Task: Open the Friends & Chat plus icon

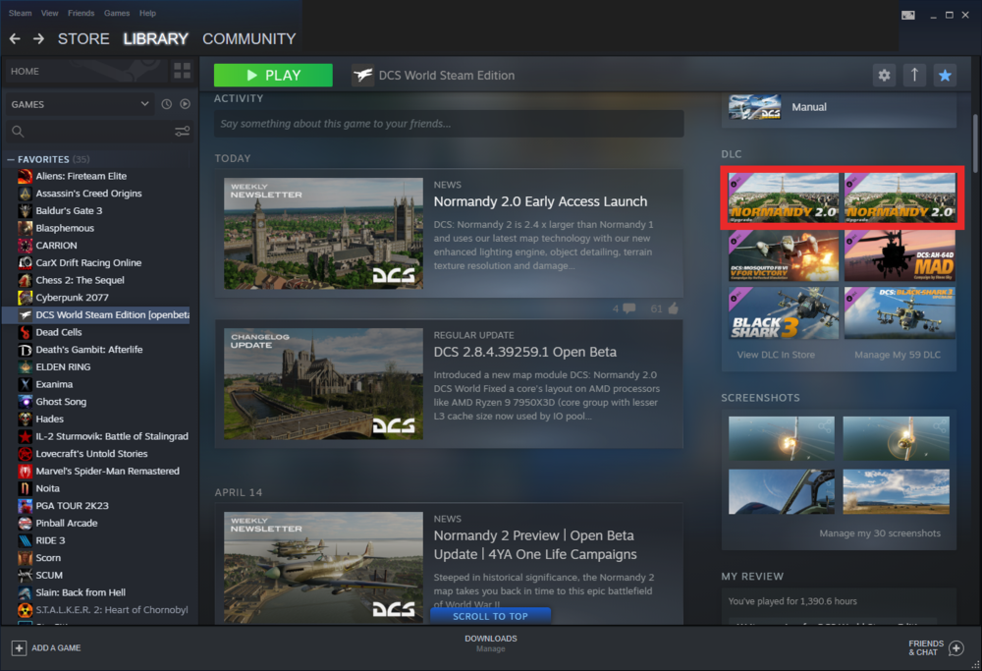Action: point(955,647)
